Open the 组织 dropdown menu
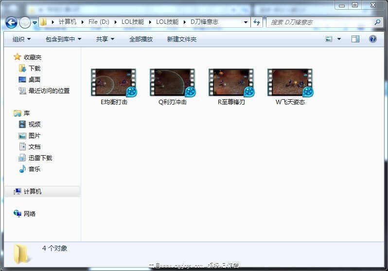388x271 pixels. pyautogui.click(x=21, y=39)
